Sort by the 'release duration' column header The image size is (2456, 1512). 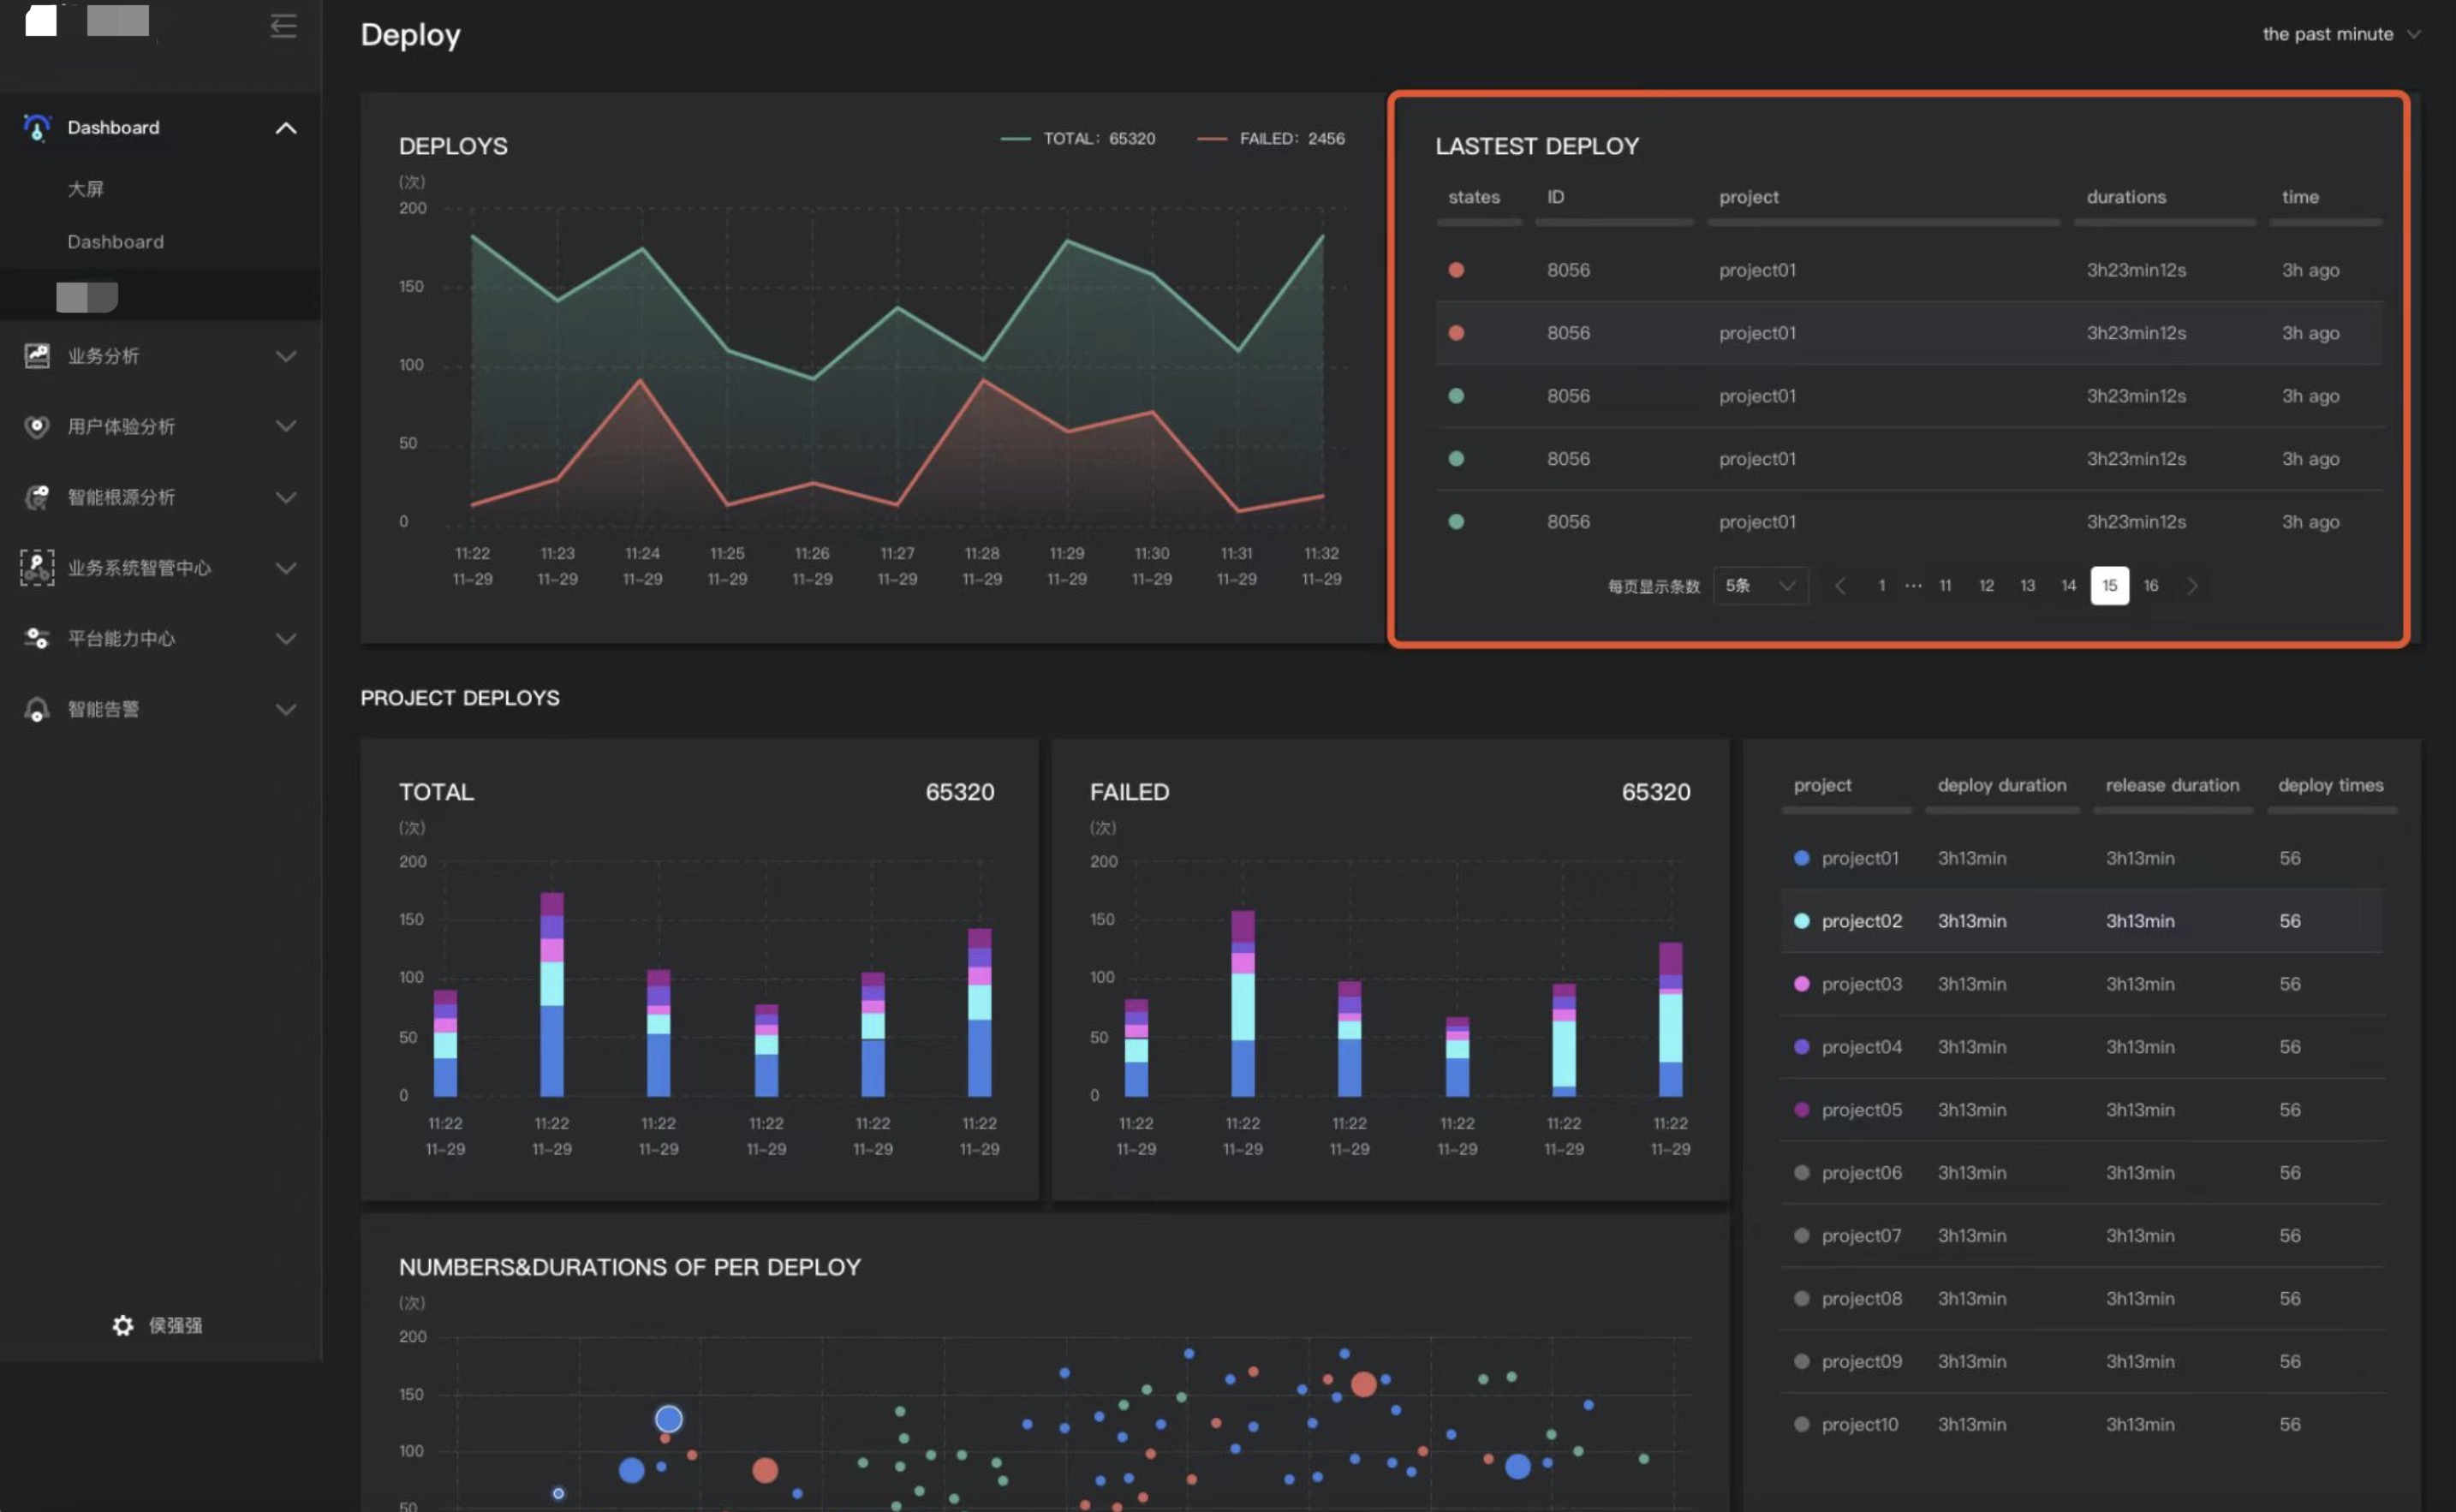pyautogui.click(x=2172, y=785)
